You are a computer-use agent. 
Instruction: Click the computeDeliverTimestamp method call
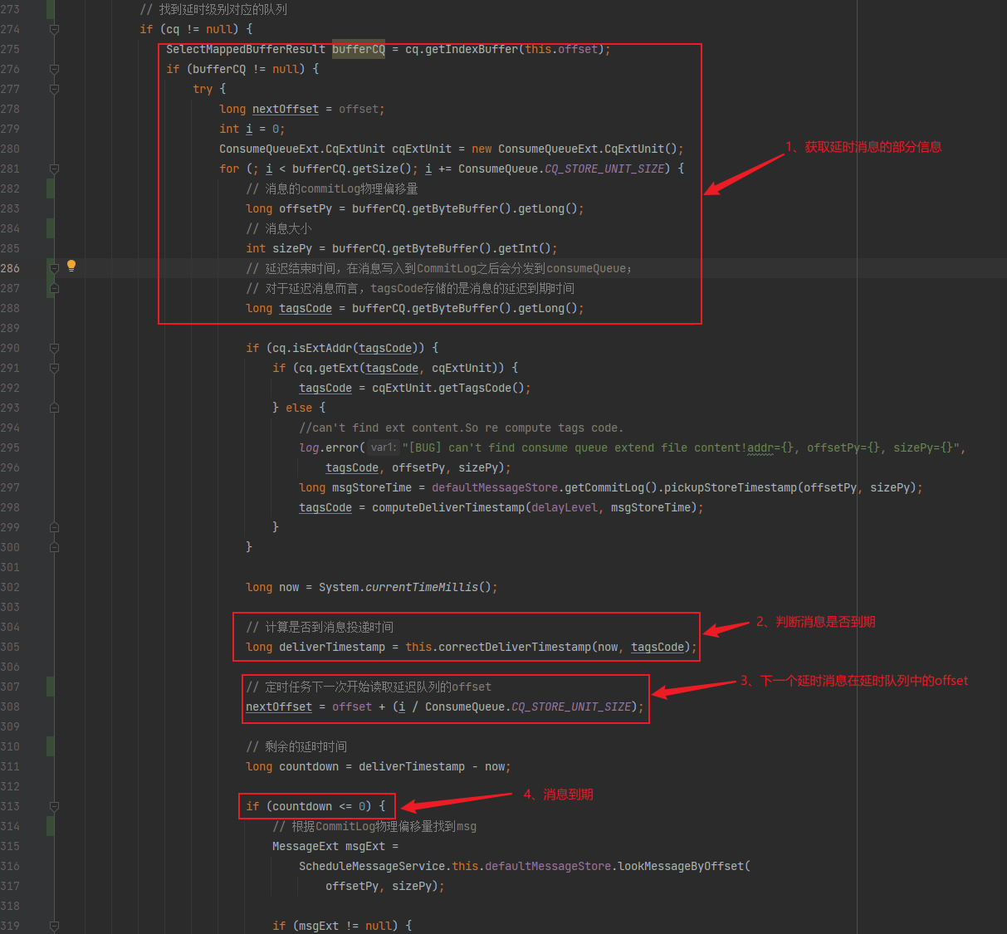pyautogui.click(x=448, y=507)
